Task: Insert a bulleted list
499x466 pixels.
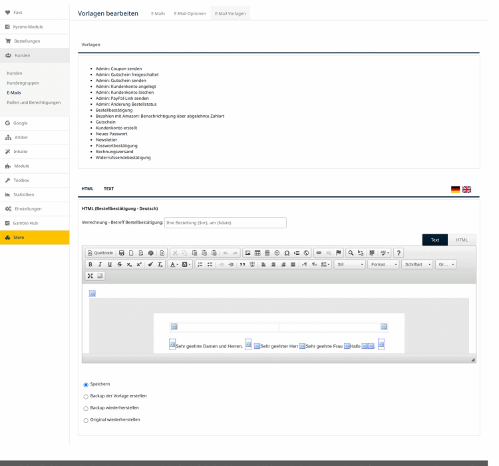Action: click(210, 264)
